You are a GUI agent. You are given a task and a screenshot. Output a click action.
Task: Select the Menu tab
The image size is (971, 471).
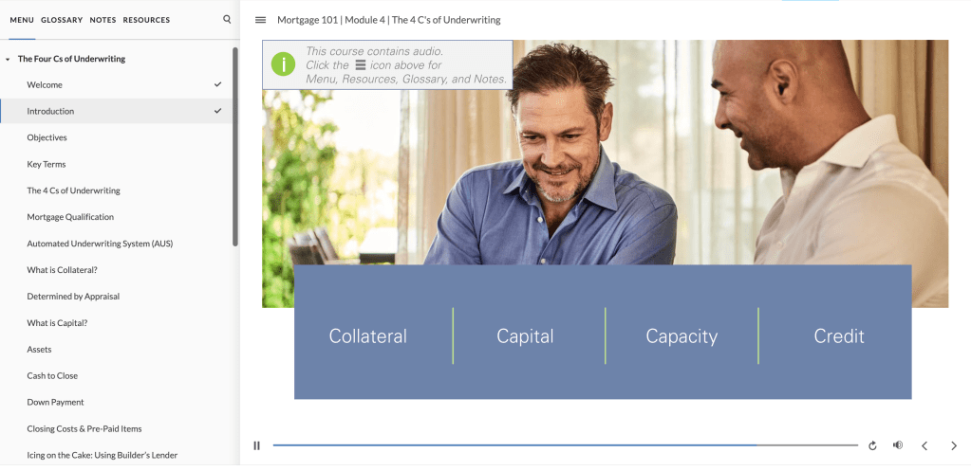22,20
